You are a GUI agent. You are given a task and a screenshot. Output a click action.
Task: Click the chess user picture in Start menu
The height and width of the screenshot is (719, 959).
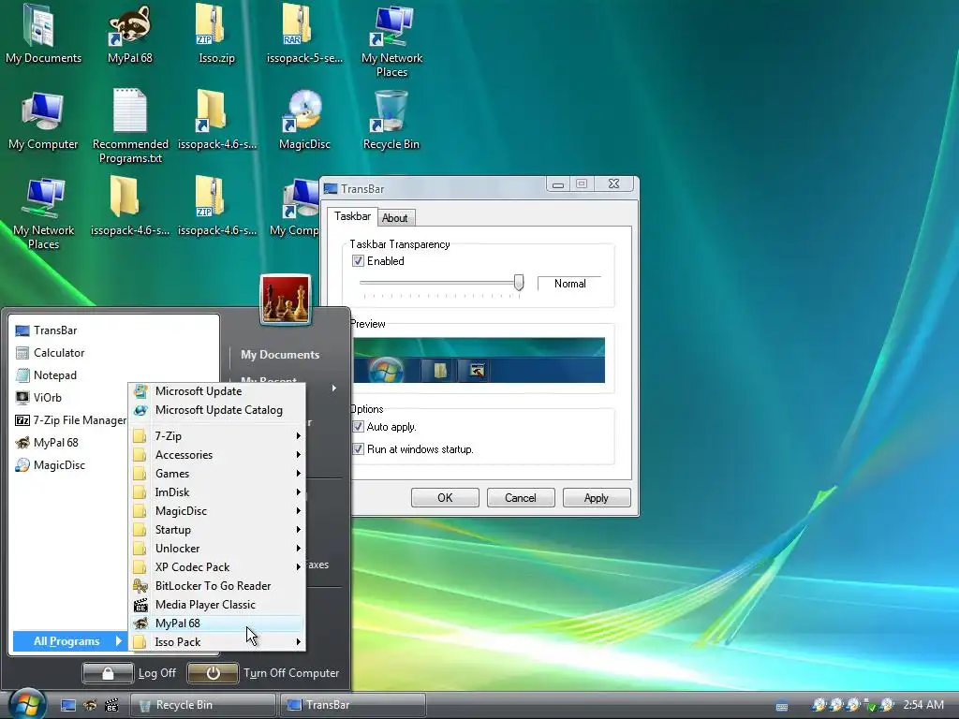click(286, 299)
